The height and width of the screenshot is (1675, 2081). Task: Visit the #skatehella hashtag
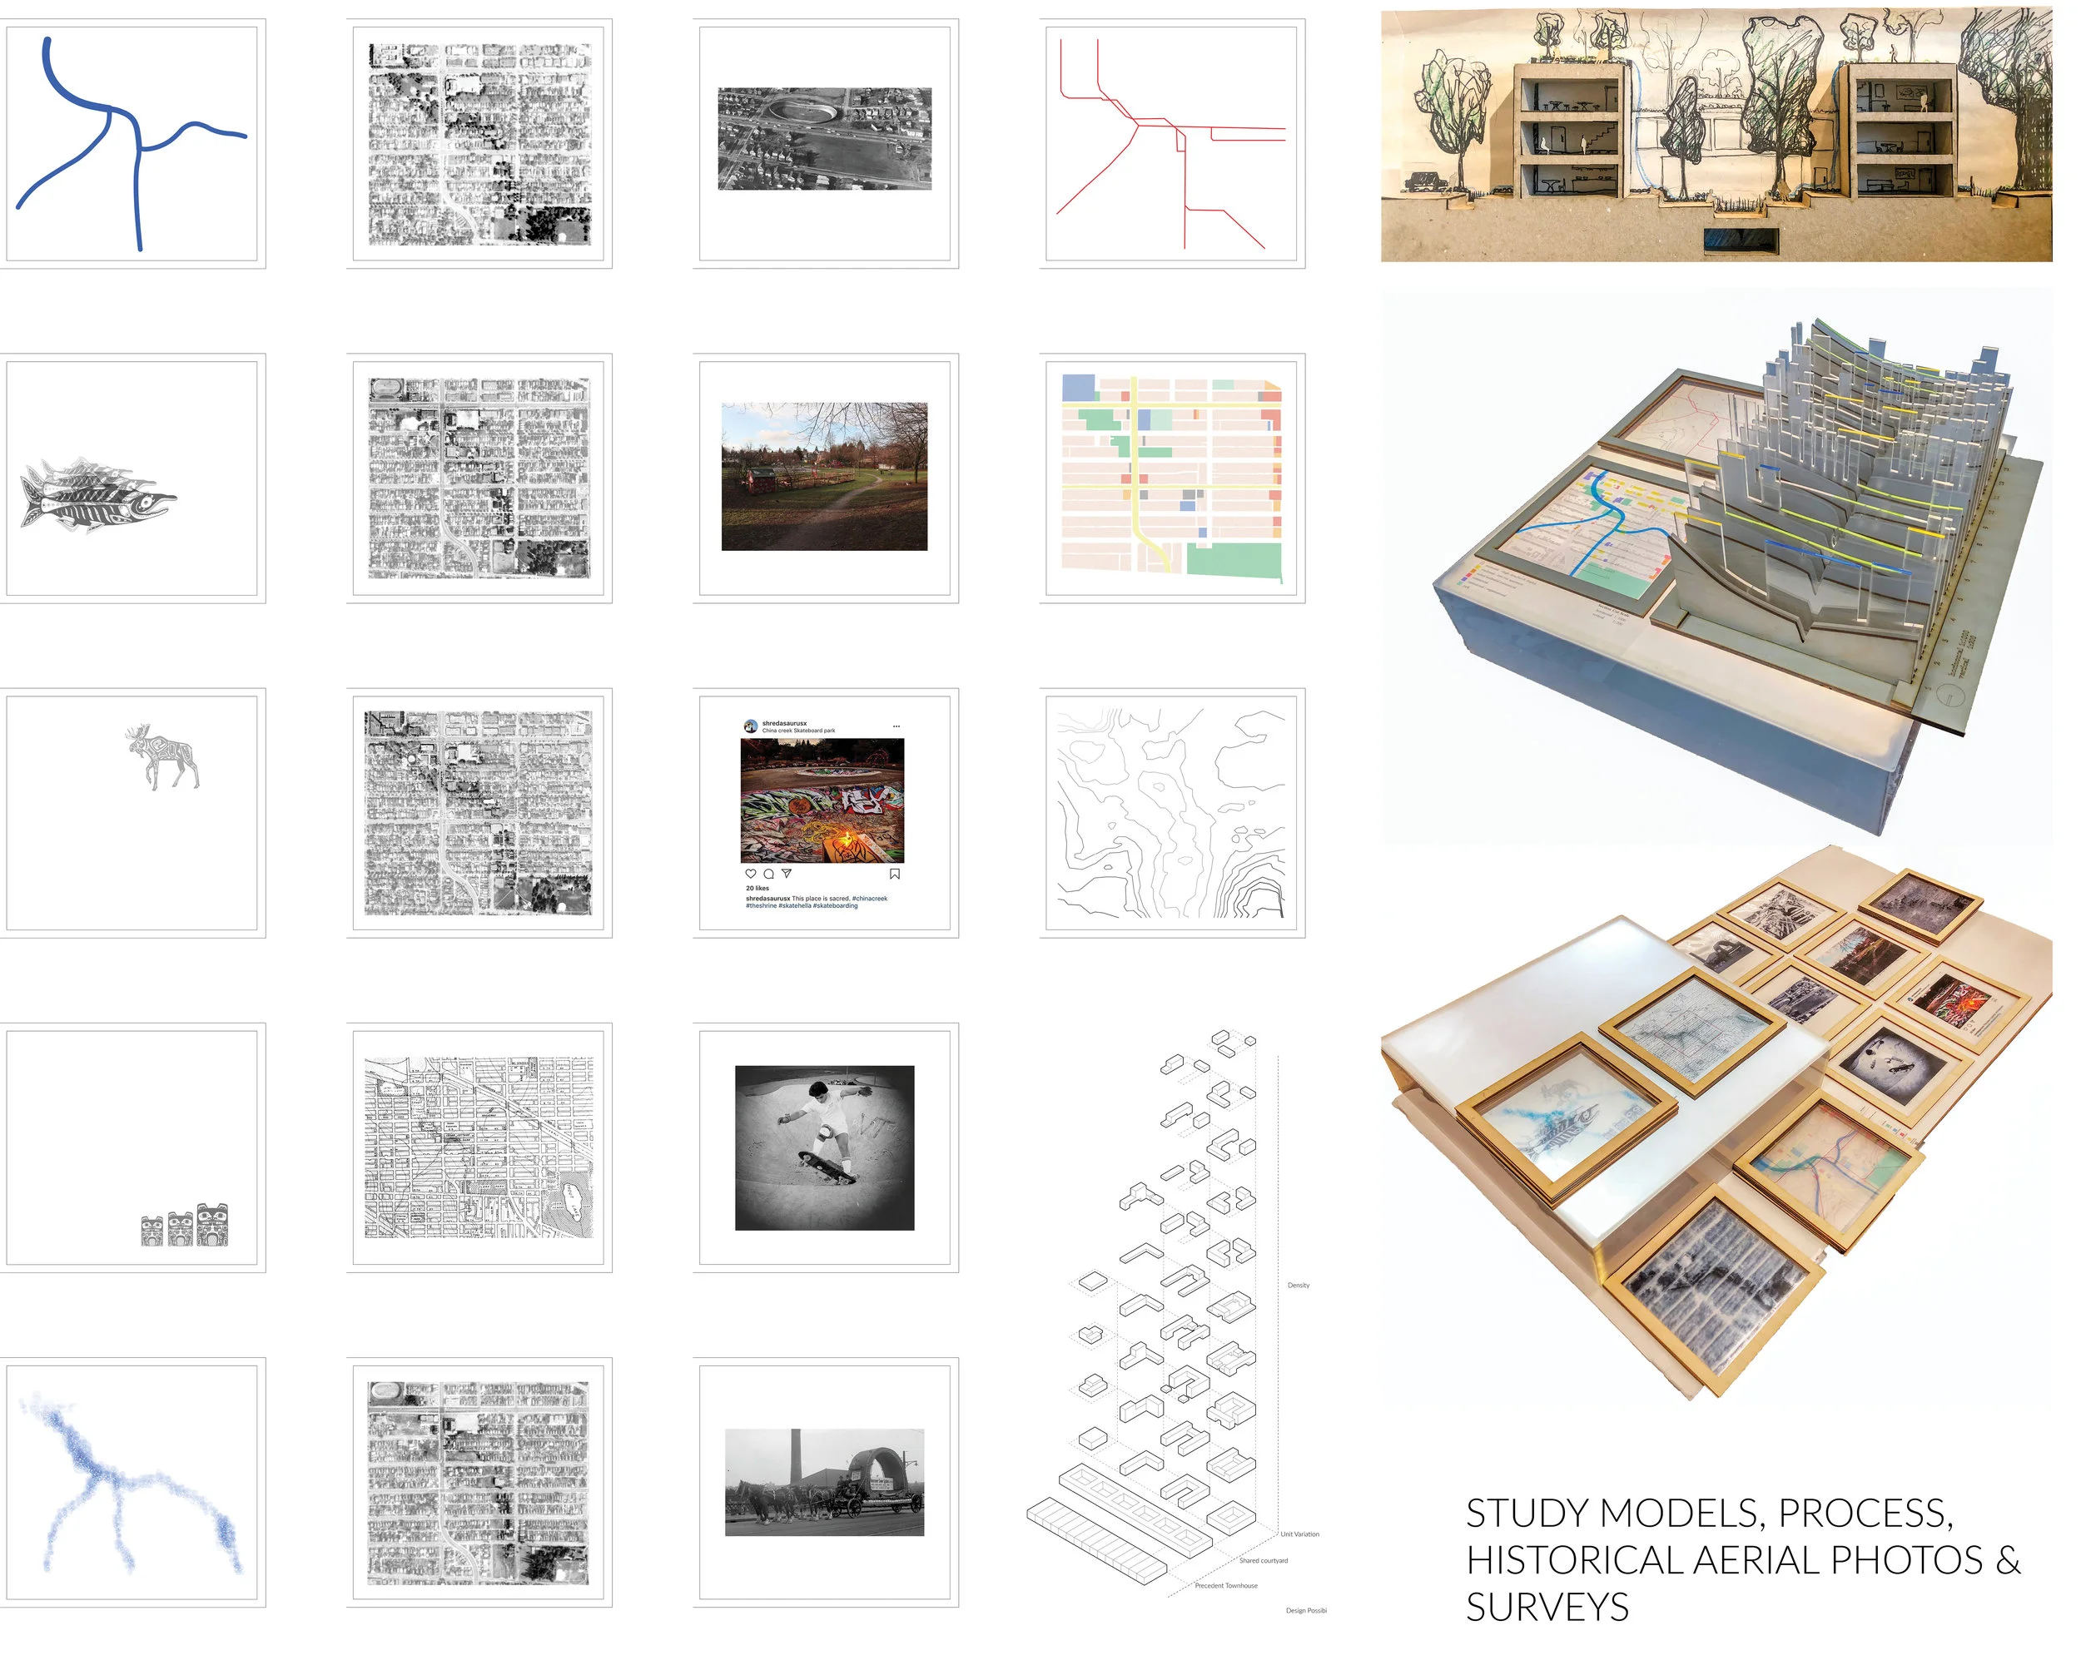pyautogui.click(x=795, y=906)
